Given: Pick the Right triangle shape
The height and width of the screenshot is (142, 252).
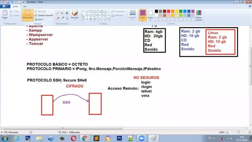Looking at the screenshot, I should pos(83,15).
